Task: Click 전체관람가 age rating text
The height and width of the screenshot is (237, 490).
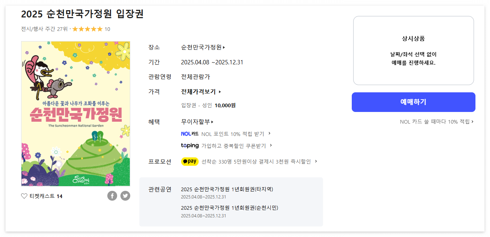Action: tap(195, 77)
